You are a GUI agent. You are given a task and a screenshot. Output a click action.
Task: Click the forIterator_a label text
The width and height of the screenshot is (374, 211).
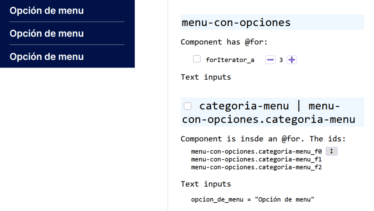tap(230, 60)
